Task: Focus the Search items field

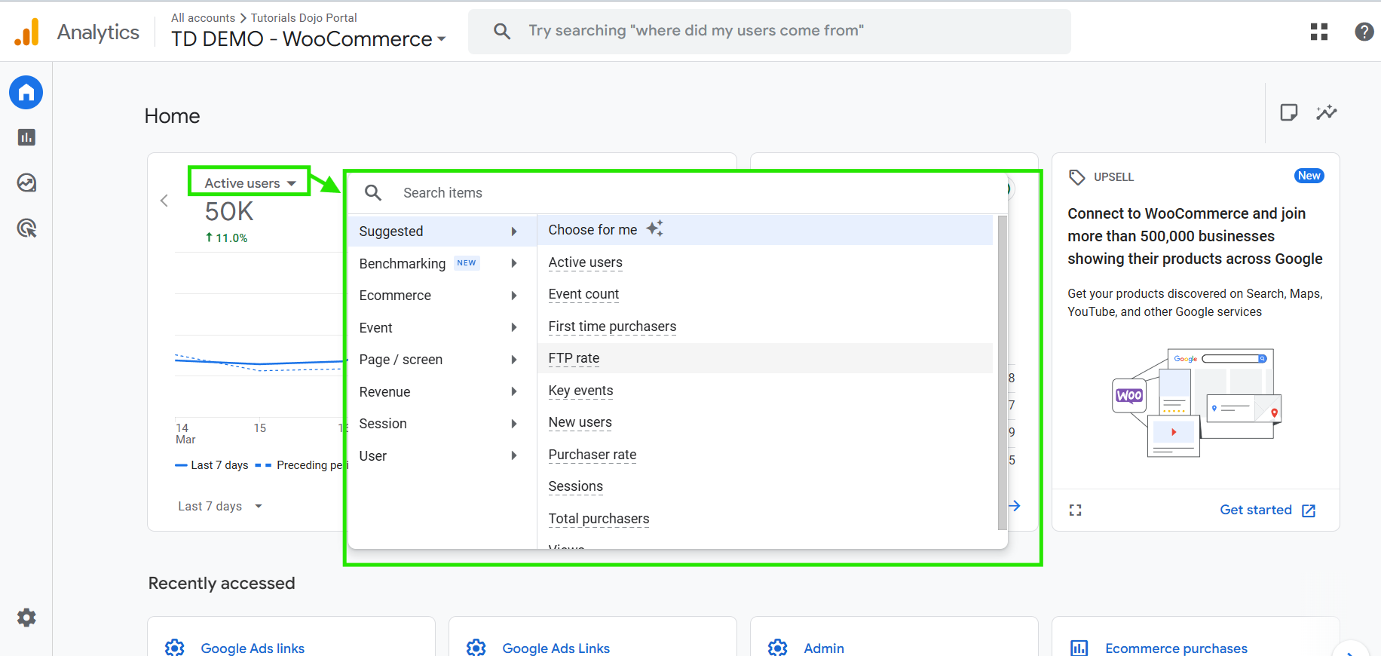Action: coord(678,193)
